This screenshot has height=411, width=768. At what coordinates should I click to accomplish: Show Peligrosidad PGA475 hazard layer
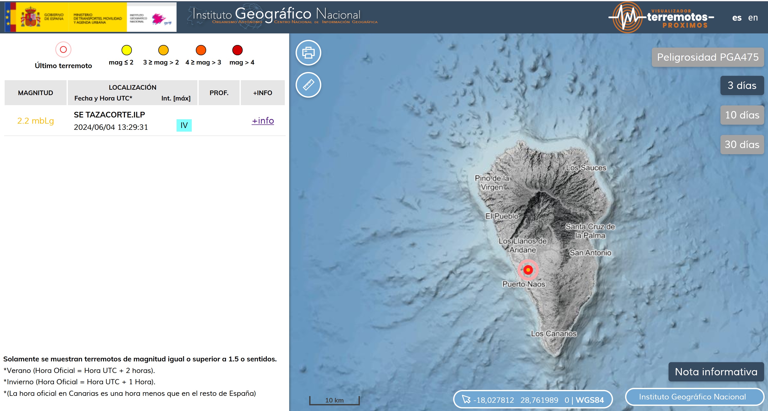click(x=708, y=57)
